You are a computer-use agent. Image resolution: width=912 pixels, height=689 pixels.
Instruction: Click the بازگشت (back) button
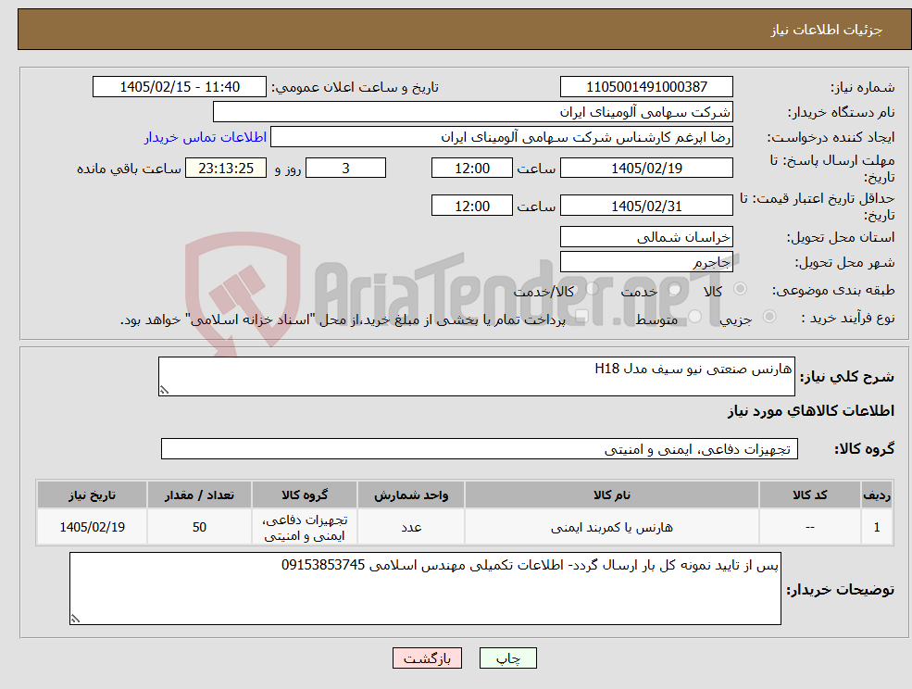(x=427, y=658)
